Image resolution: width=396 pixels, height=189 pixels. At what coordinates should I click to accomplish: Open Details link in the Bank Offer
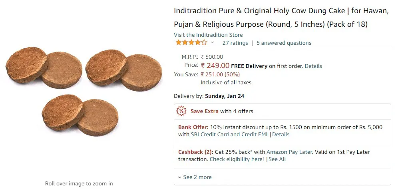click(x=281, y=134)
